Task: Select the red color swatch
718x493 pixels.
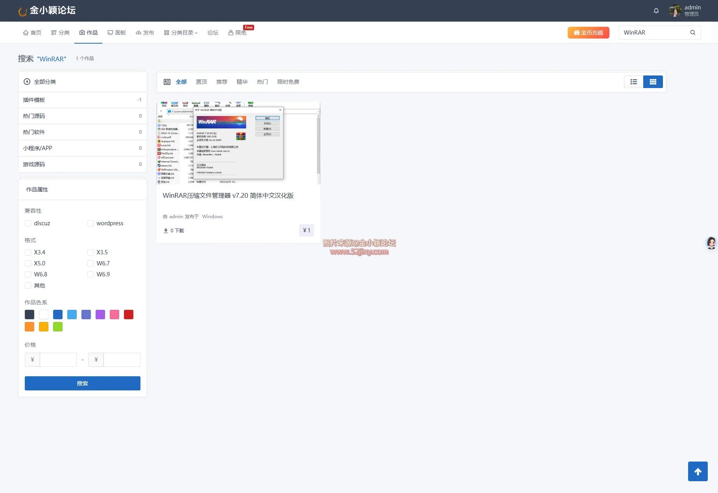Action: click(128, 314)
